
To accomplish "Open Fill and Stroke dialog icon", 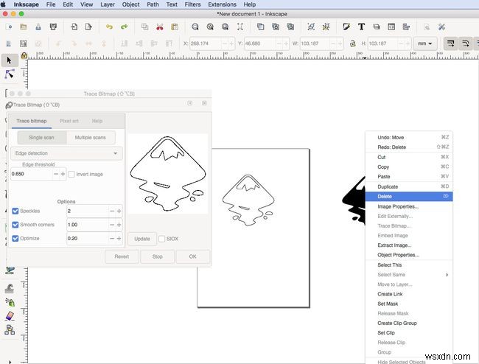I will coord(346,27).
